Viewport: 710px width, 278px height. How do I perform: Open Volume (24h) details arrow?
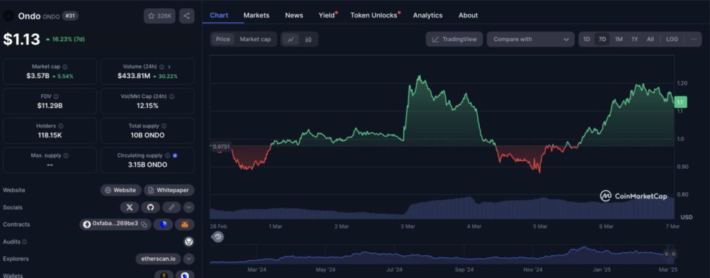[169, 66]
